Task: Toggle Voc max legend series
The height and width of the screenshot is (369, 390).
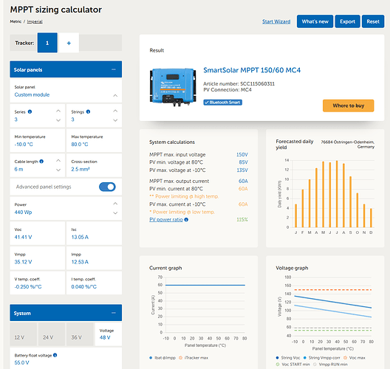Action: point(355,358)
